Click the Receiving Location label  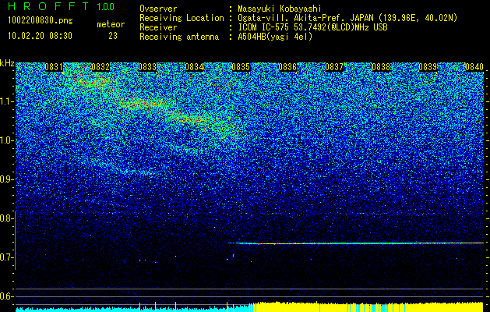182,19
